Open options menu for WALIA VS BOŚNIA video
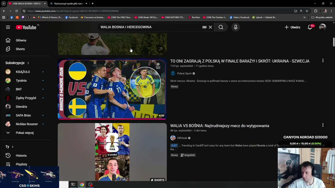Image resolution: width=335 pixels, height=188 pixels. point(323,125)
